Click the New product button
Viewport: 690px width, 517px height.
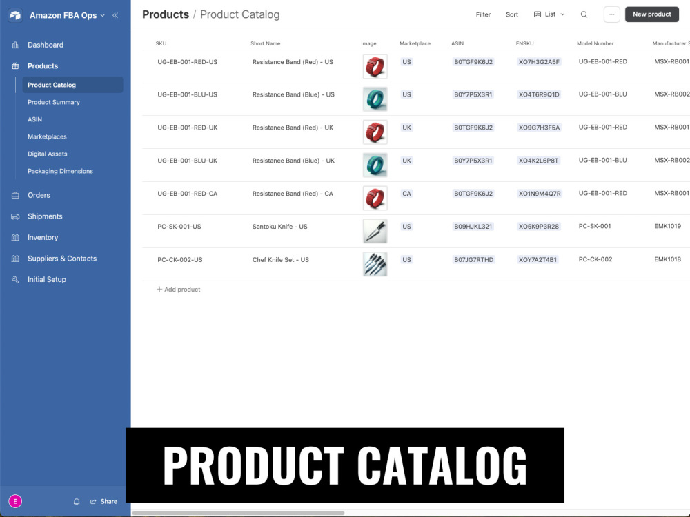pos(652,14)
